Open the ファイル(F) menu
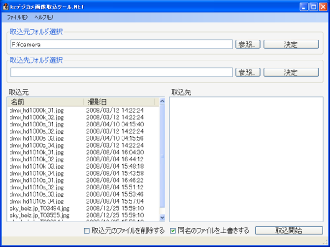The width and height of the screenshot is (330, 247). pyautogui.click(x=17, y=17)
